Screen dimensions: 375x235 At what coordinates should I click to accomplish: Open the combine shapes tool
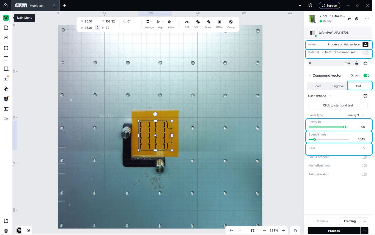6,89
